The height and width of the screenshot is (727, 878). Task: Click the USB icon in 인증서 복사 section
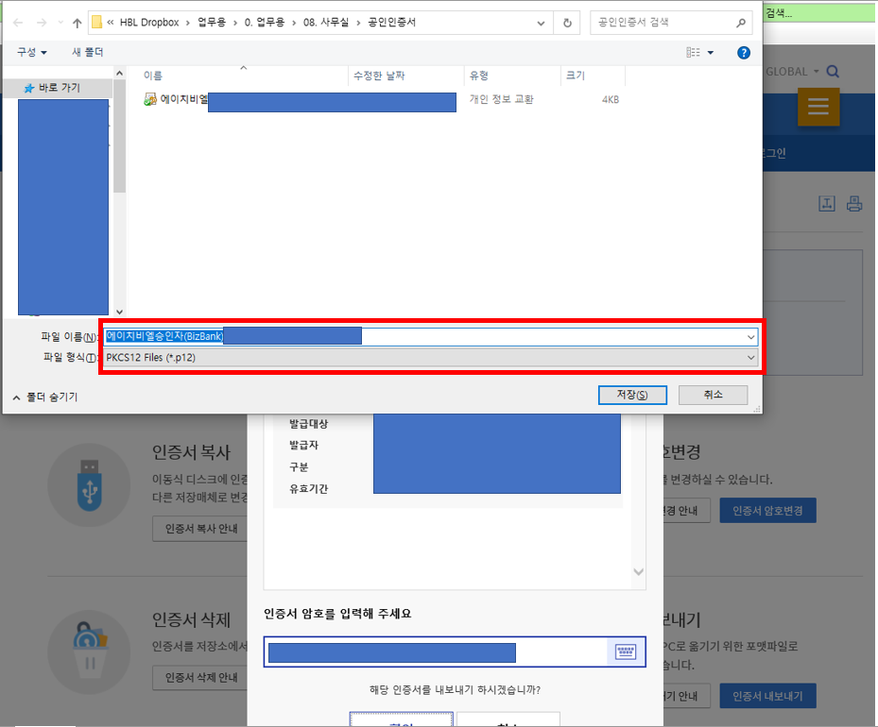(88, 484)
